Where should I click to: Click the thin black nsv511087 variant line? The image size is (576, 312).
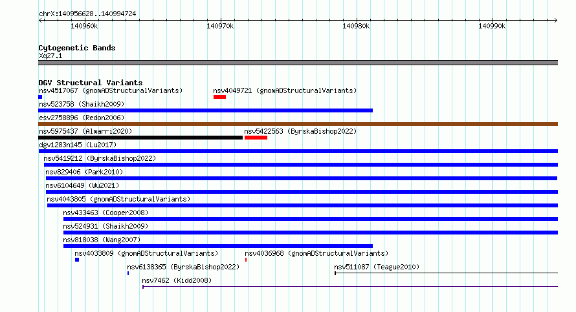(447, 273)
